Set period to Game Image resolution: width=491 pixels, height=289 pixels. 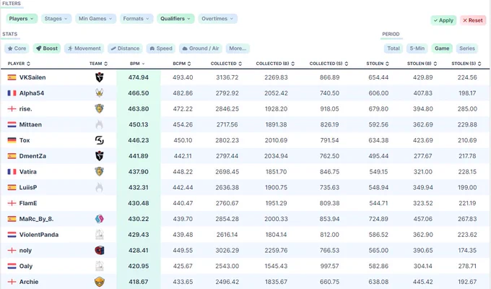442,48
